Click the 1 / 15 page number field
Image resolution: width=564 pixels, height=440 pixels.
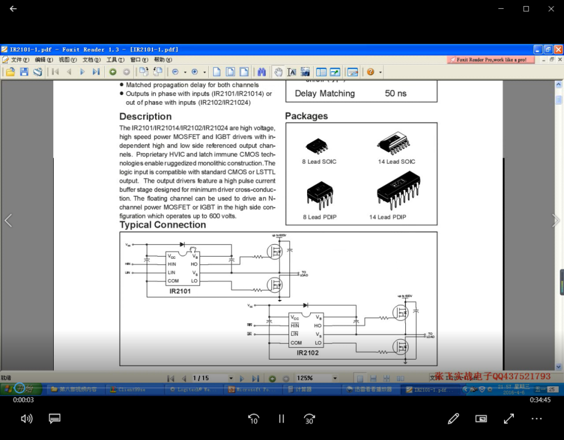[x=209, y=378]
